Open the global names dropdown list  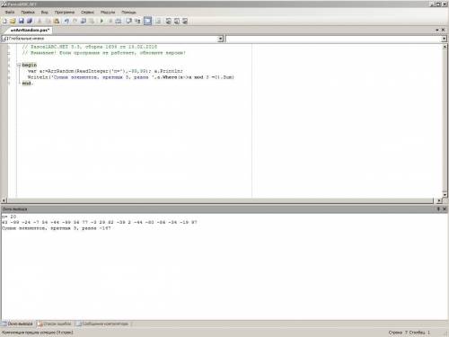[x=221, y=39]
